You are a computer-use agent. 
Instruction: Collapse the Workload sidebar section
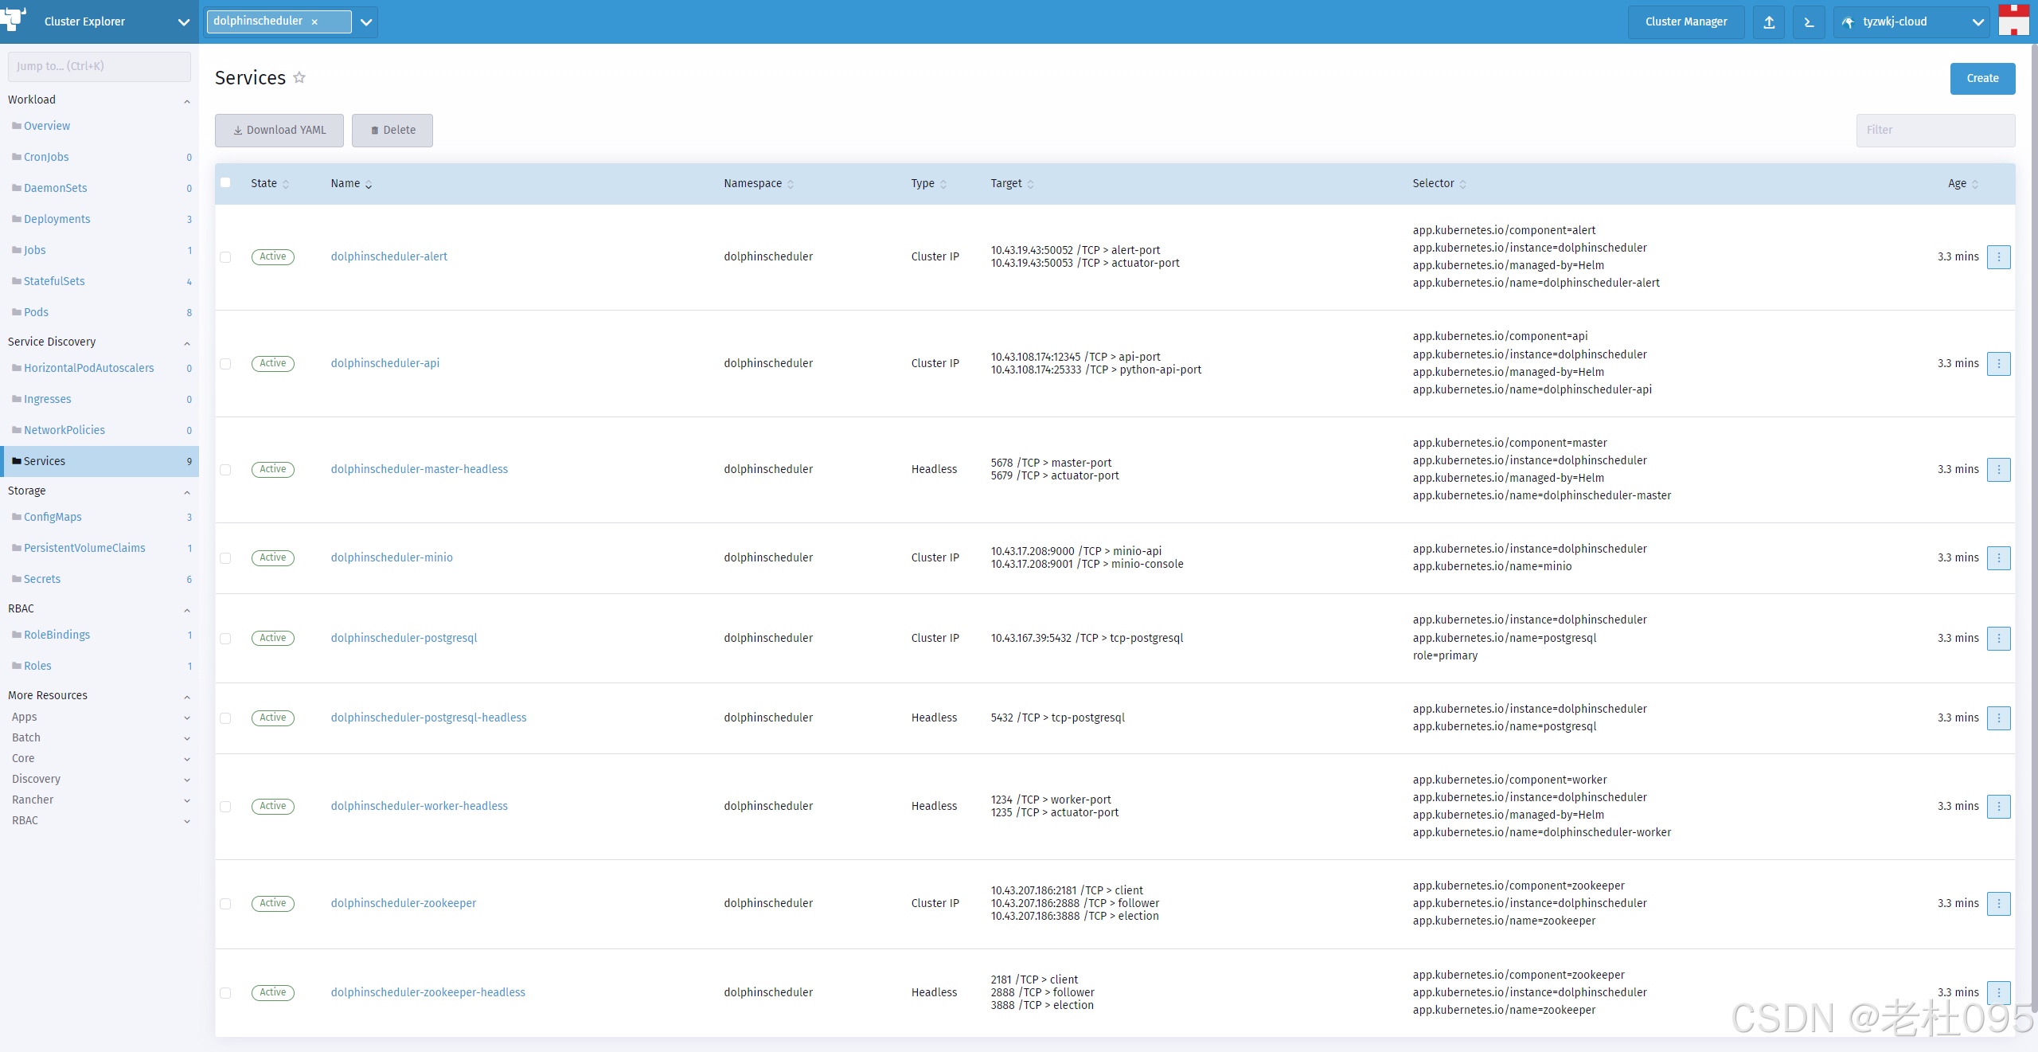(187, 101)
